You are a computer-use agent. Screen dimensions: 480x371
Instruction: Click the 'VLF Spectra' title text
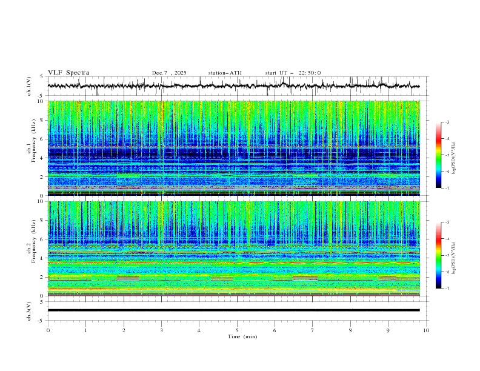68,73
